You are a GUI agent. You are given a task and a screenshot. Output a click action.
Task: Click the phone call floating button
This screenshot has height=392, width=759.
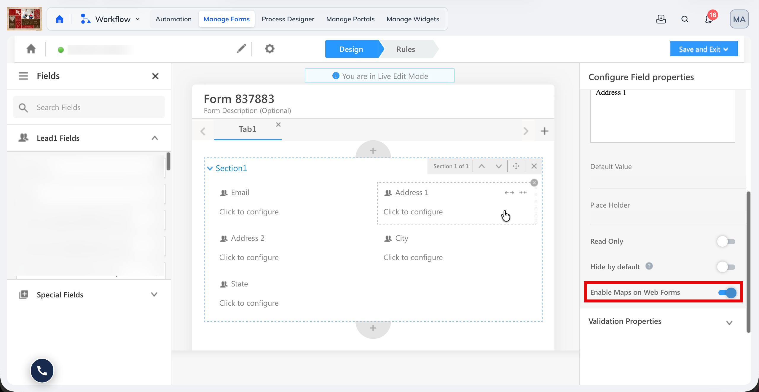click(x=42, y=370)
